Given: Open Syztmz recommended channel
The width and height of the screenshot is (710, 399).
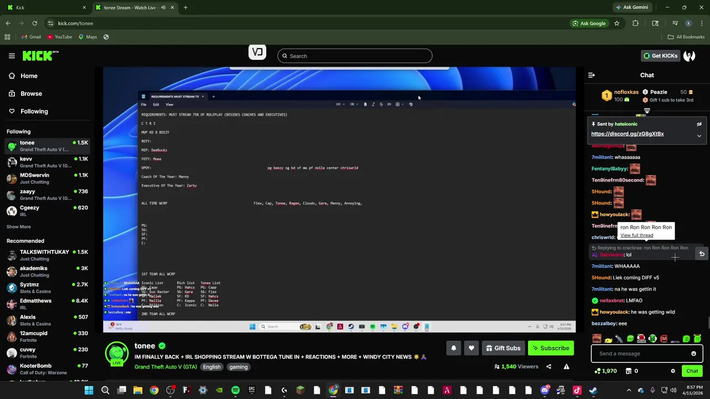Looking at the screenshot, I should click(47, 288).
